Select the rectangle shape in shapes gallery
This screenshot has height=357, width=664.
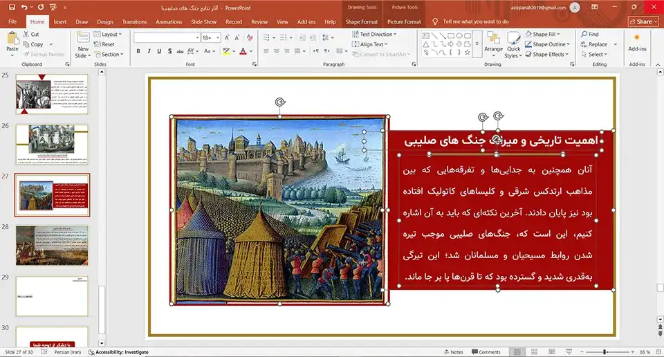coord(451,35)
